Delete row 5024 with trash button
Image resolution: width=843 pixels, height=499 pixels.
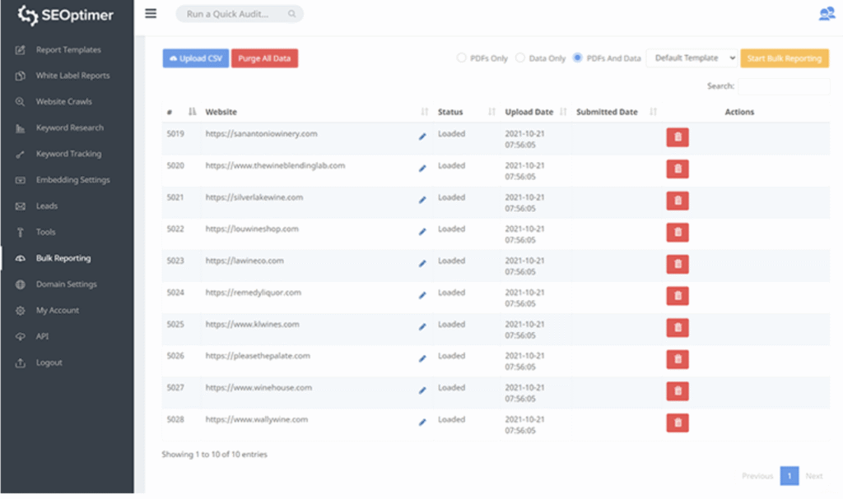(678, 295)
